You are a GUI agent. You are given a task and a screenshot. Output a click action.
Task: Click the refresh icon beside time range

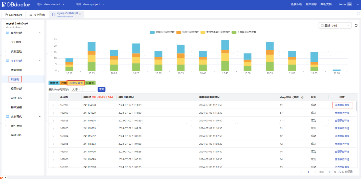coord(356,25)
